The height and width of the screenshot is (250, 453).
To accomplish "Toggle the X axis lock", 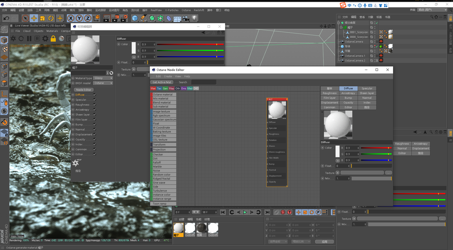I will click(70, 18).
